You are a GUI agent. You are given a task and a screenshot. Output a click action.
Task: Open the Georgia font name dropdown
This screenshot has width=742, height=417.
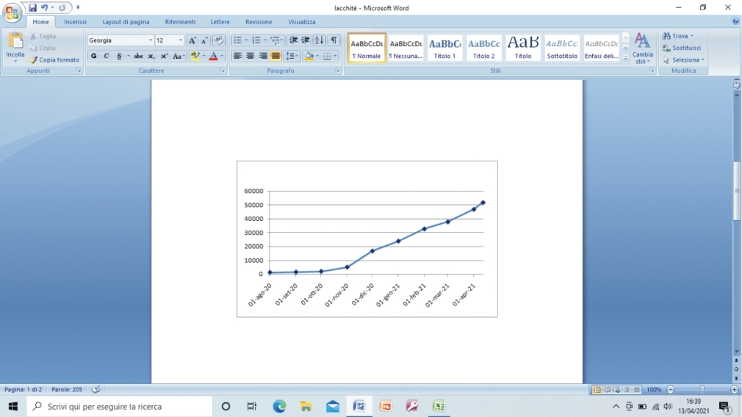tap(151, 40)
